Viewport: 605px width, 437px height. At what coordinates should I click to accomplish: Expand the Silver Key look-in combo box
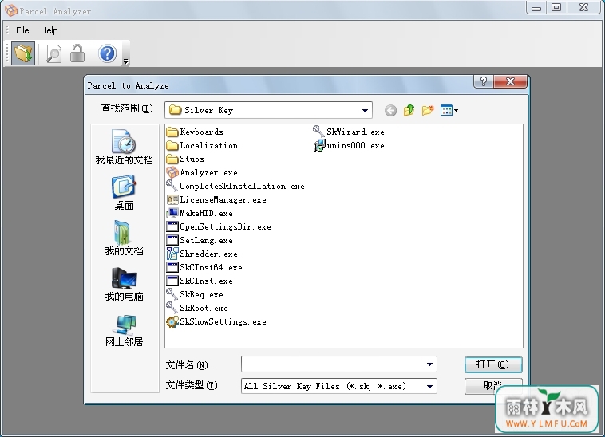(x=365, y=111)
